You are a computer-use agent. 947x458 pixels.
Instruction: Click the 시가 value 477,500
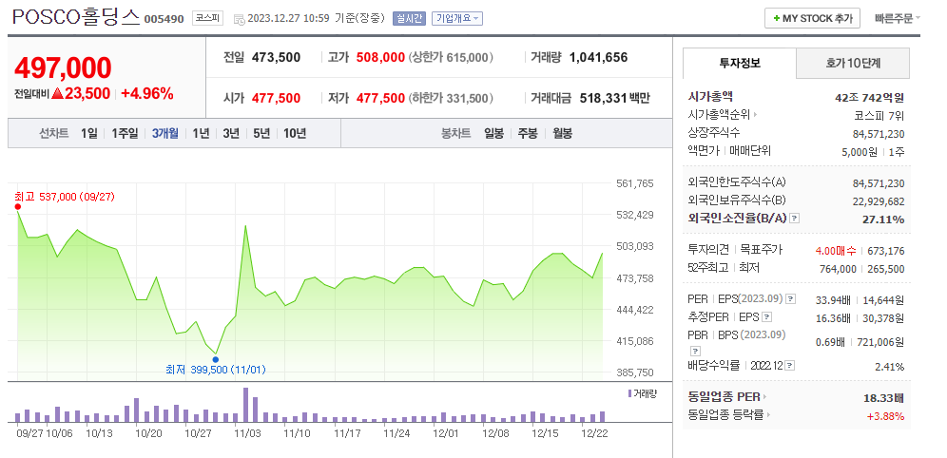coord(276,99)
